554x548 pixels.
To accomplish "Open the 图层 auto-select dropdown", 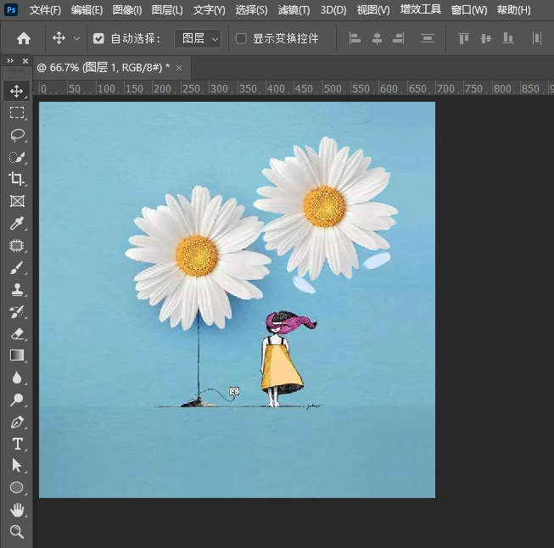I will tap(198, 39).
